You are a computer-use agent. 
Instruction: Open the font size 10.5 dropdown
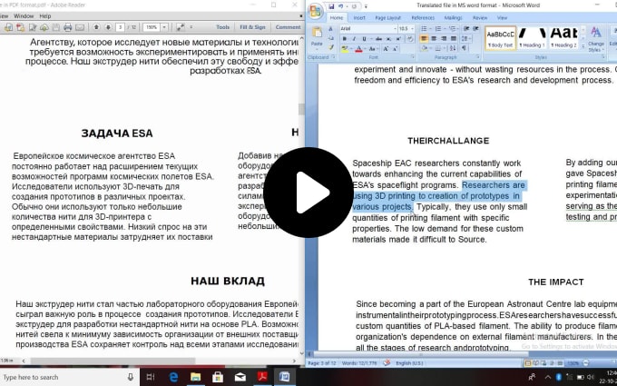(x=412, y=29)
